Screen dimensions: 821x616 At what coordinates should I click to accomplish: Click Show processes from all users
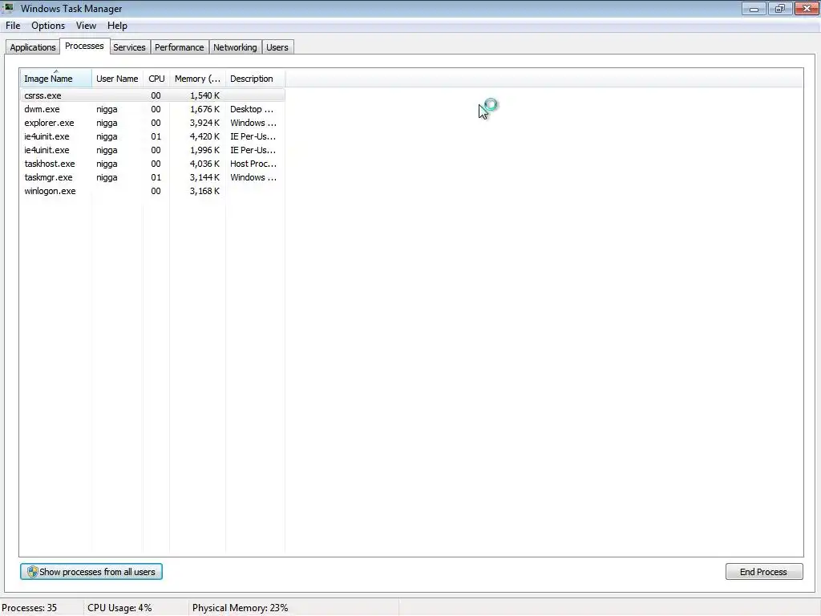point(91,571)
